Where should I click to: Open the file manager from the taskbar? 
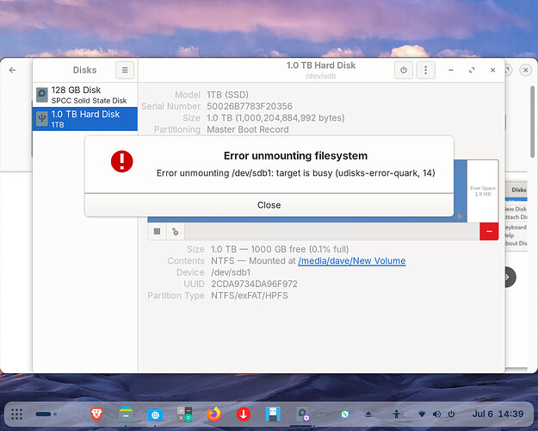(x=126, y=414)
